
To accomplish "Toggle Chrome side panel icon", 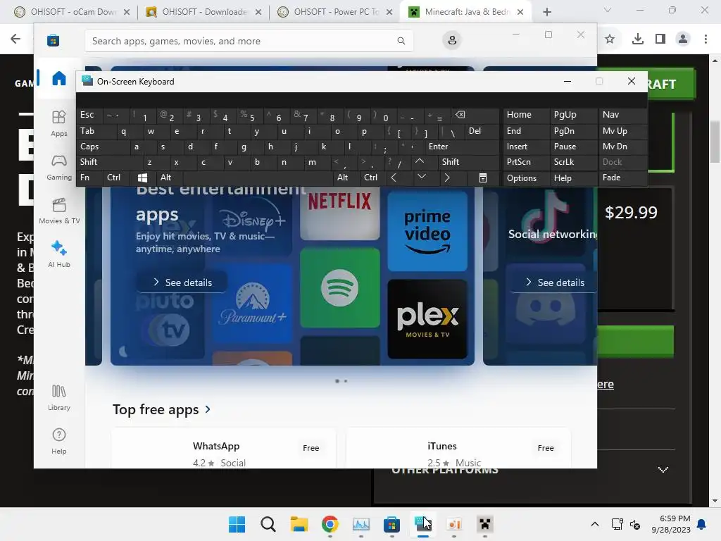I will click(660, 39).
